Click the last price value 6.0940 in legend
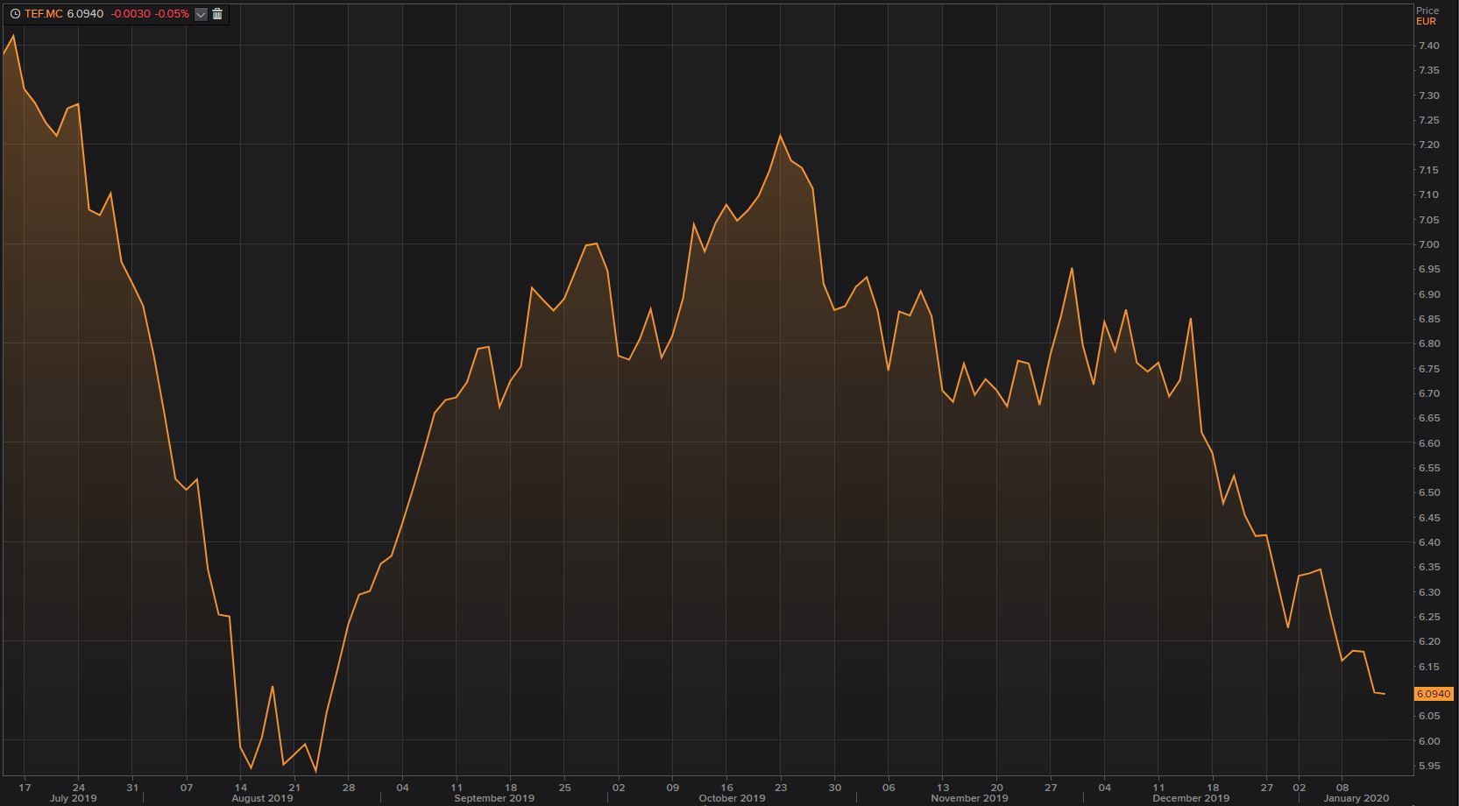Image resolution: width=1459 pixels, height=806 pixels. pyautogui.click(x=85, y=14)
